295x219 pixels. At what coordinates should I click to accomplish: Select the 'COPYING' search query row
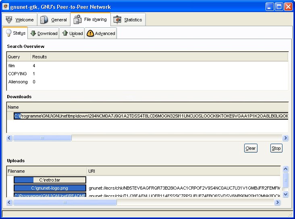click(147, 74)
